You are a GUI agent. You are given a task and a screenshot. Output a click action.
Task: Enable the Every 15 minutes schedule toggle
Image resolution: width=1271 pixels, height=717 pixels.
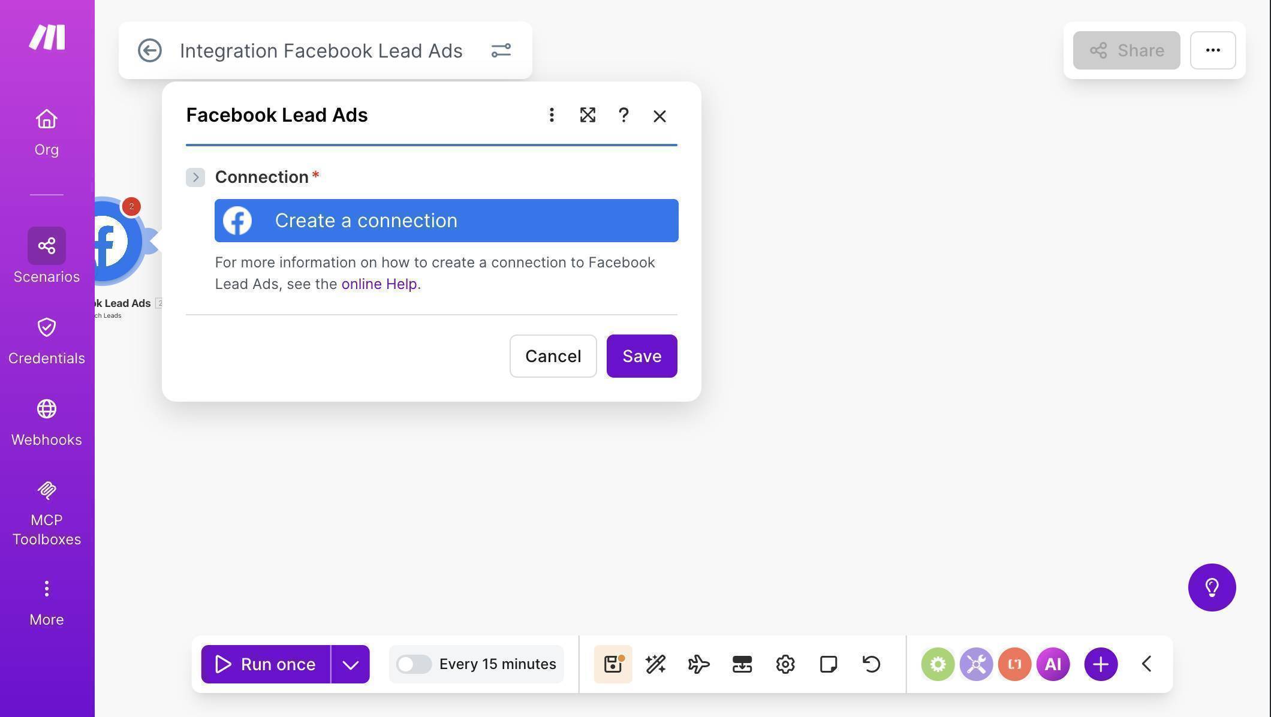pyautogui.click(x=414, y=664)
